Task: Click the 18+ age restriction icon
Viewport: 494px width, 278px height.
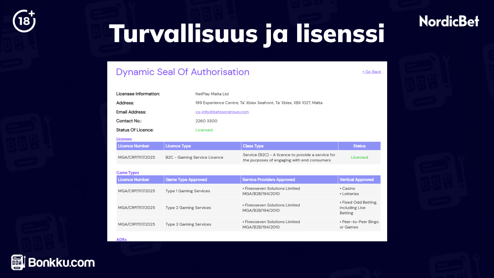Action: (x=24, y=21)
